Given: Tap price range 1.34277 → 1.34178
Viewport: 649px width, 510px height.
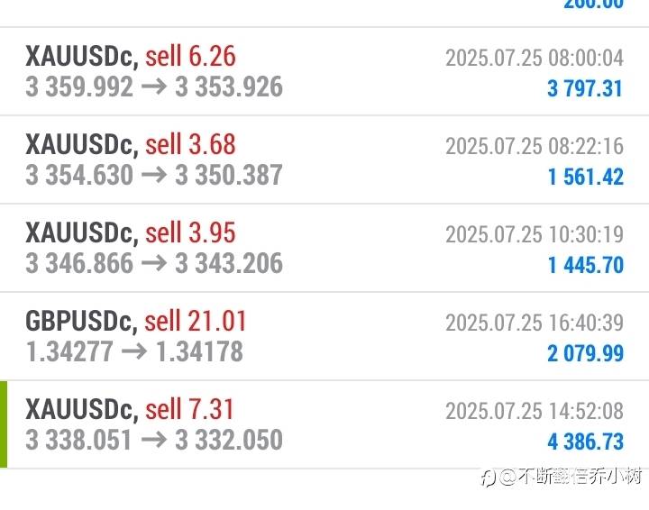Looking at the screenshot, I should click(135, 351).
